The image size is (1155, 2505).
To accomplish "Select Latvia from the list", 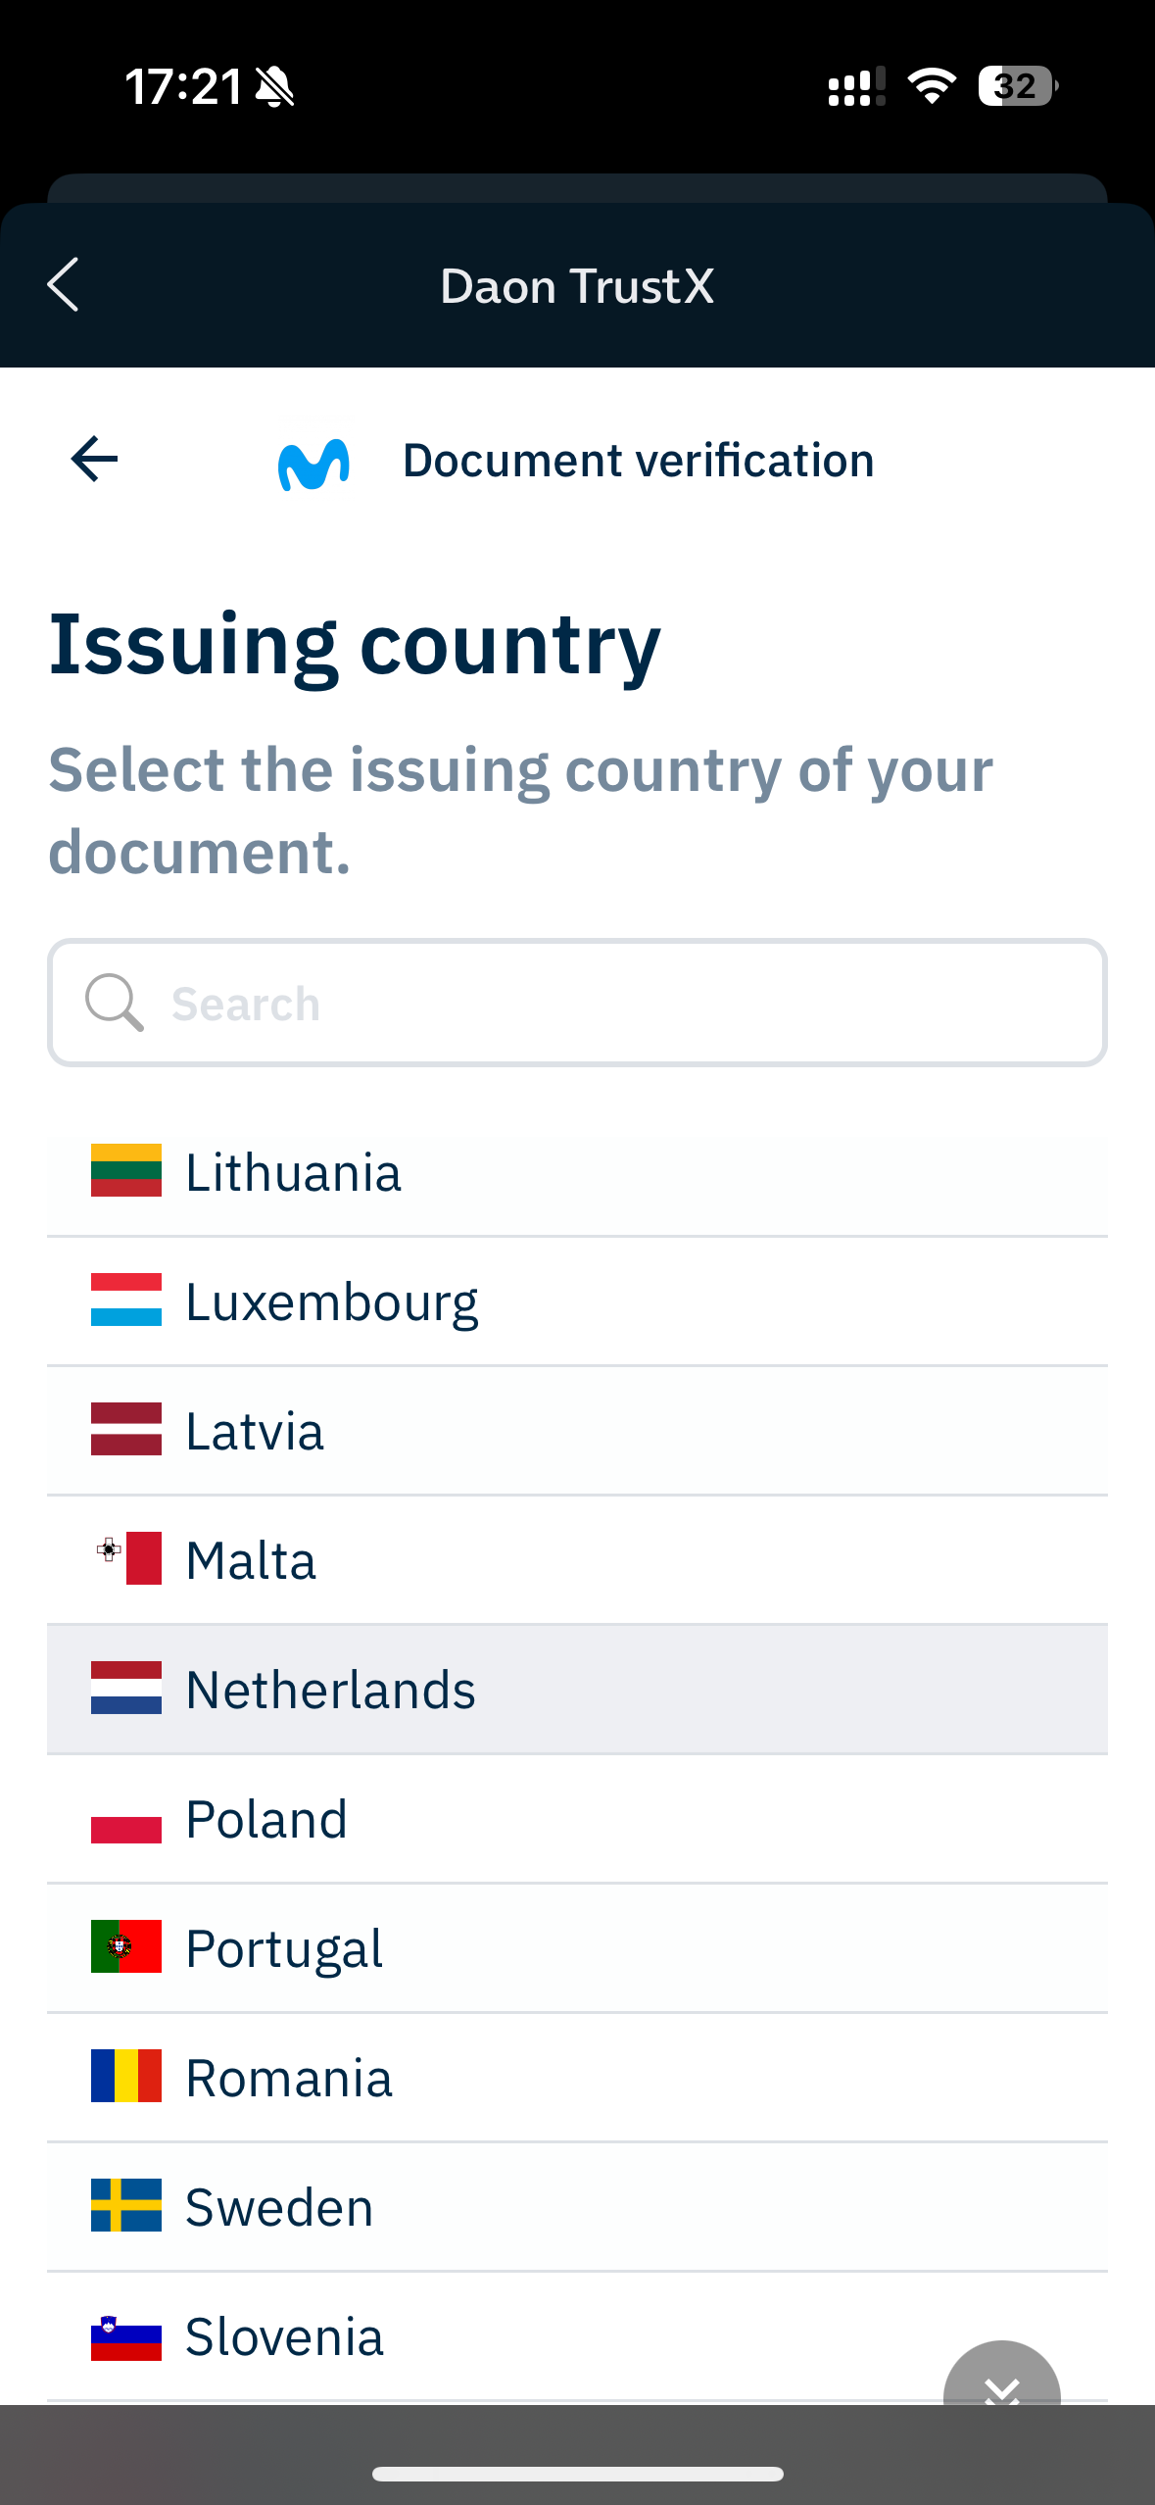I will tap(577, 1431).
